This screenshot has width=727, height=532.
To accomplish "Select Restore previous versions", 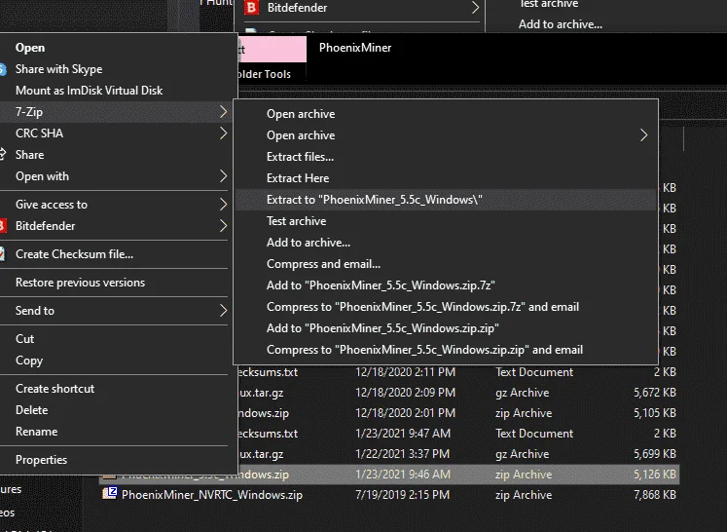I will coord(116,283).
